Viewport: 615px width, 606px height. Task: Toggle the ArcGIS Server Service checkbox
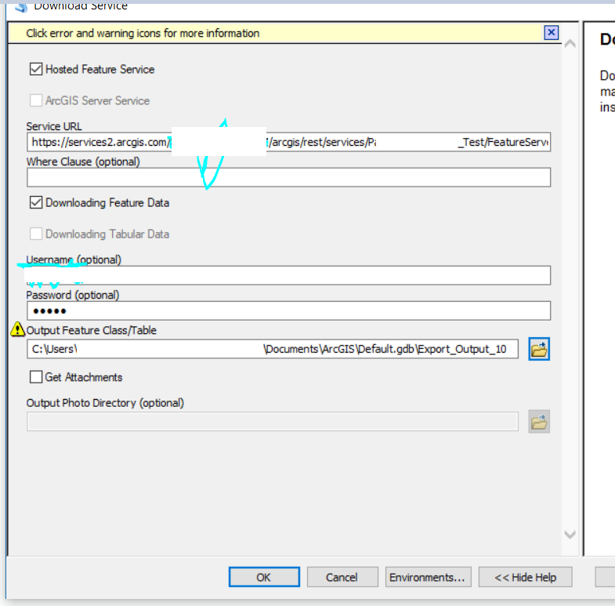click(36, 100)
